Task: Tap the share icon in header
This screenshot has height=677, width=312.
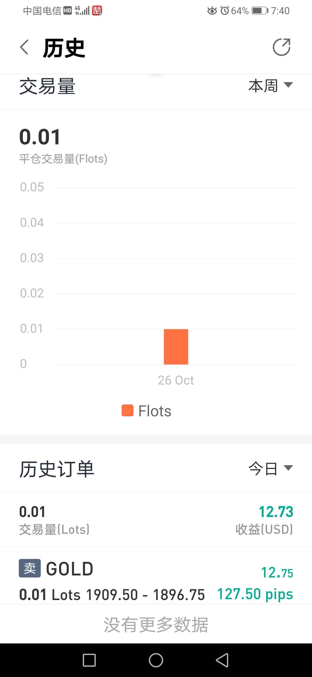Action: pos(281,47)
